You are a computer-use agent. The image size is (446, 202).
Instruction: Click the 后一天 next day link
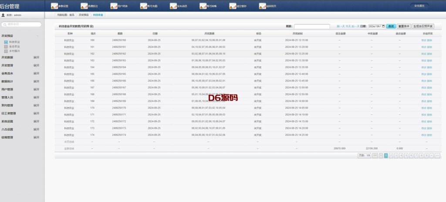coord(355,26)
